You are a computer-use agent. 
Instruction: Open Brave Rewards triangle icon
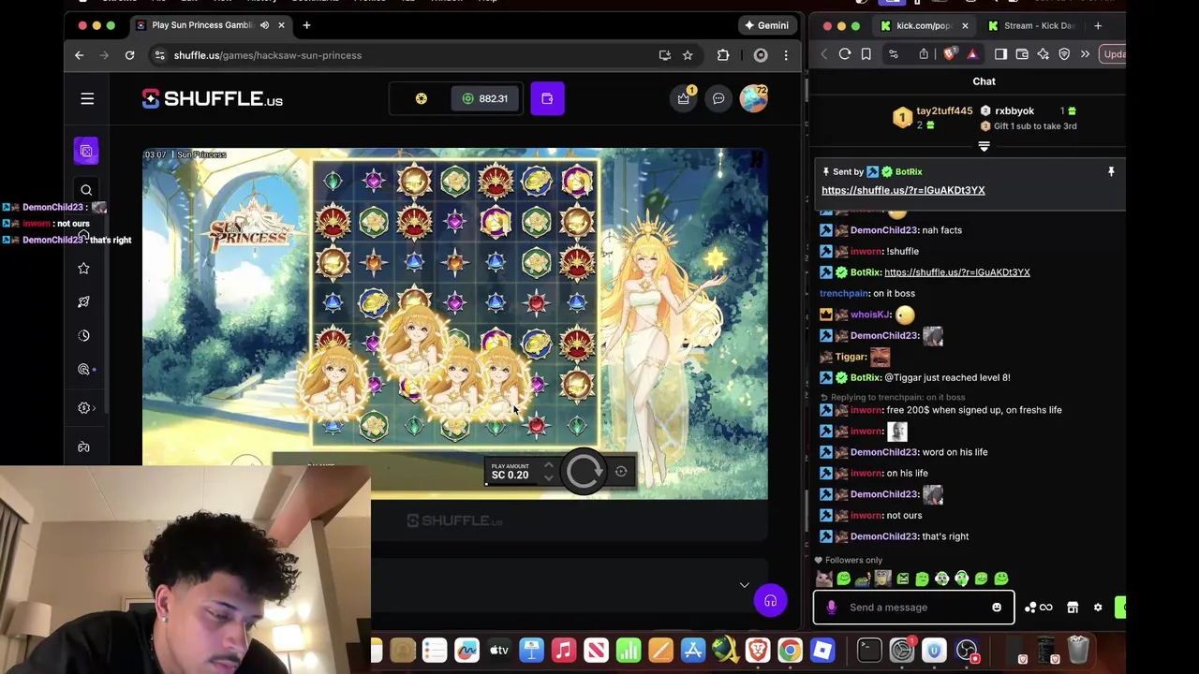(972, 54)
